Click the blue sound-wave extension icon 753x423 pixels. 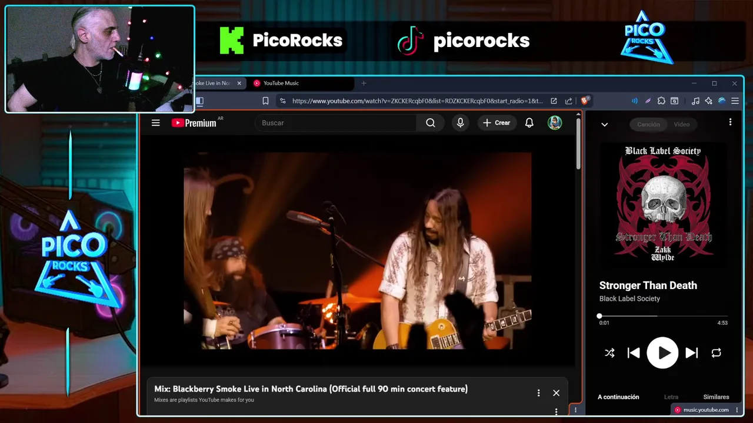[634, 101]
